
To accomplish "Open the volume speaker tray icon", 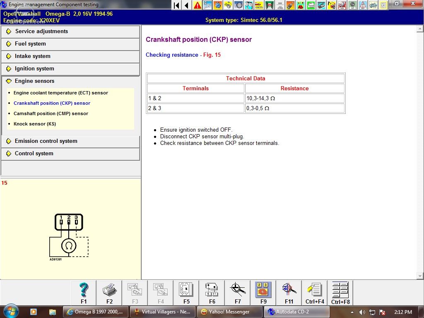I will click(x=362, y=312).
